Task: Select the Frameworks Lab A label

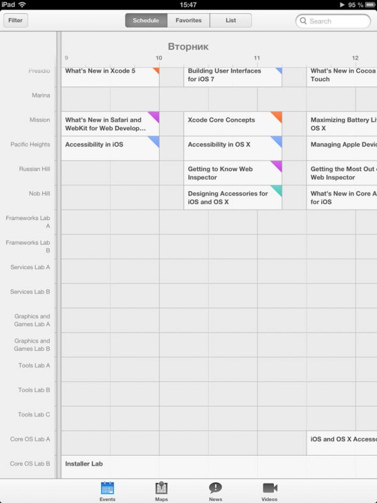Action: [28, 222]
